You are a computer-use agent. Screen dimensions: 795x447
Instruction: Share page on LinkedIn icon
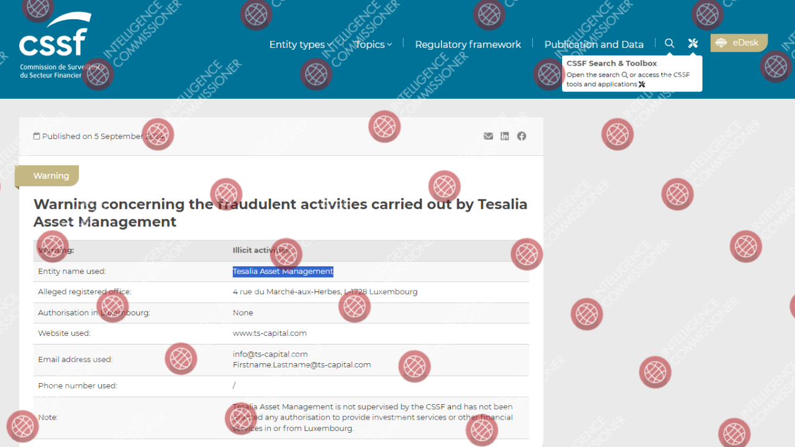click(505, 136)
